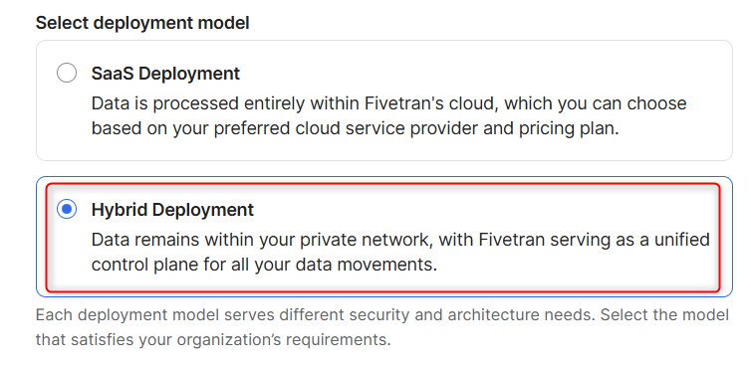This screenshot has width=751, height=366.
Task: Click "Data remains within your private network" text
Action: point(262,240)
